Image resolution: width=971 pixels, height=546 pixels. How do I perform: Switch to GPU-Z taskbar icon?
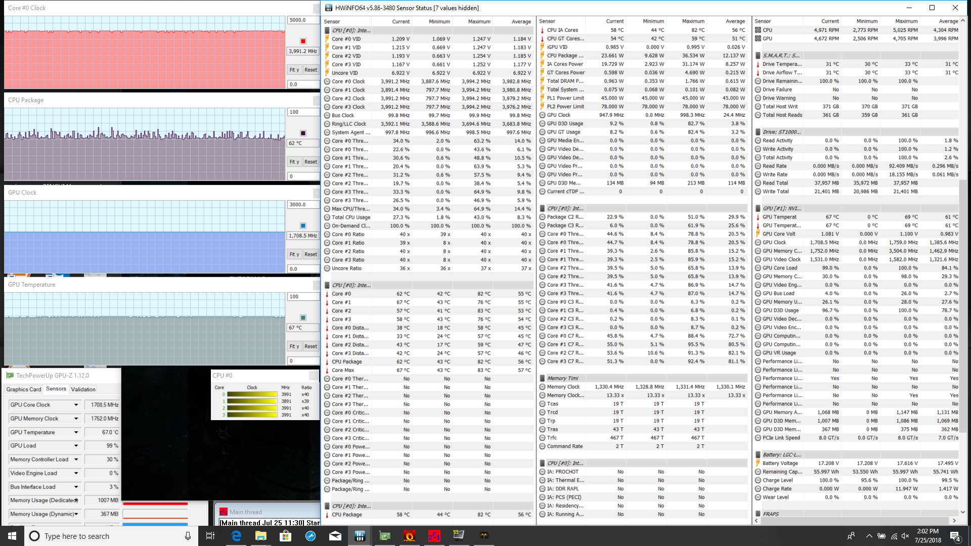384,536
